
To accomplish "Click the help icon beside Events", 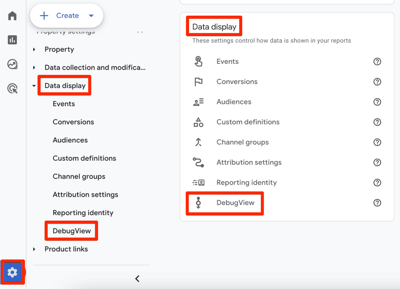I will tap(377, 61).
